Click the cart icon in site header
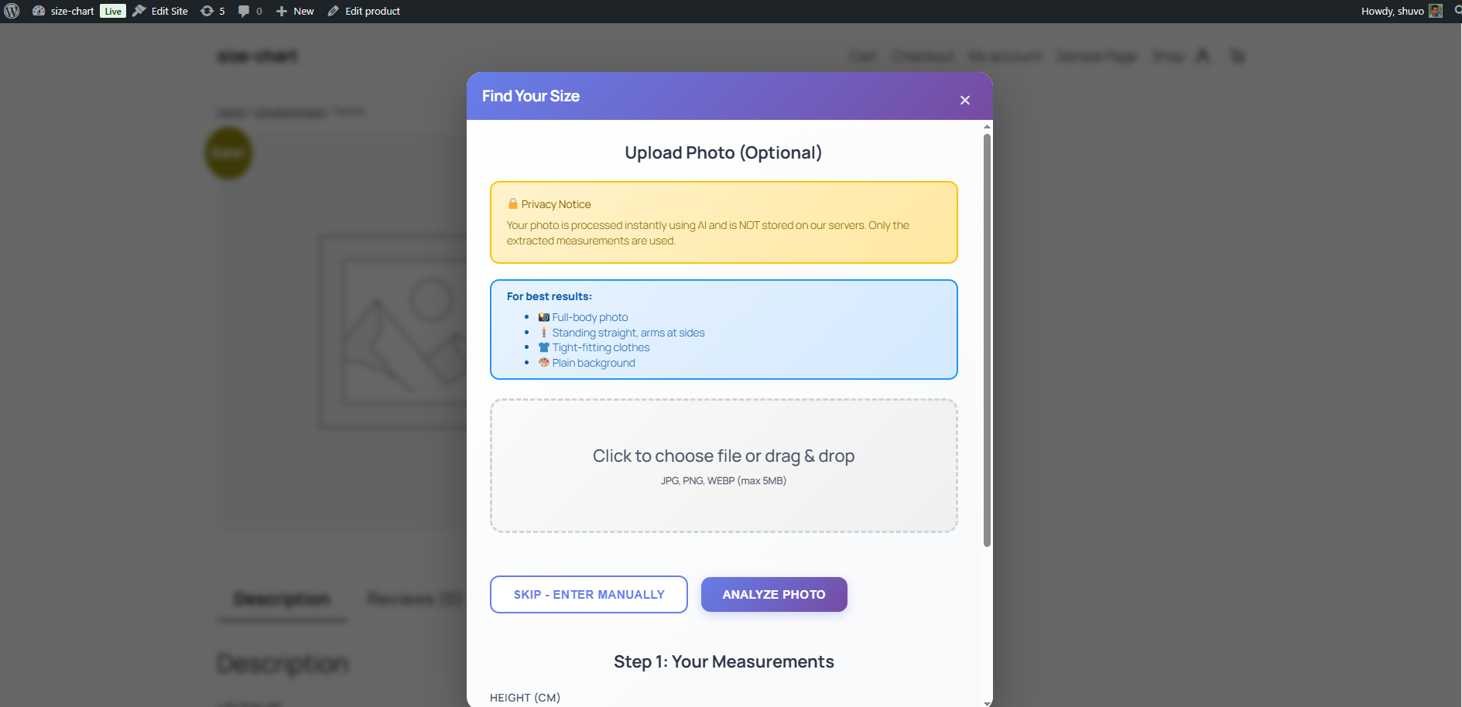Screen dimensions: 1462x707 click(x=1238, y=56)
